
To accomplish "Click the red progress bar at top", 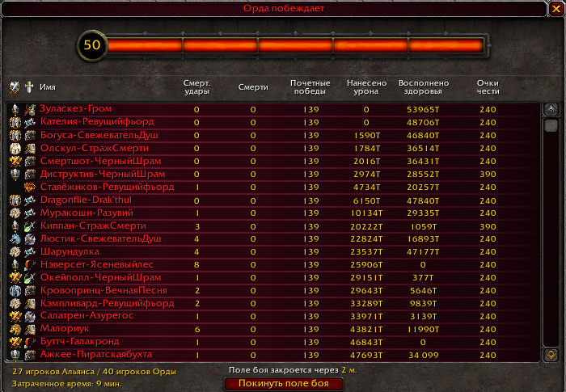I will [295, 45].
